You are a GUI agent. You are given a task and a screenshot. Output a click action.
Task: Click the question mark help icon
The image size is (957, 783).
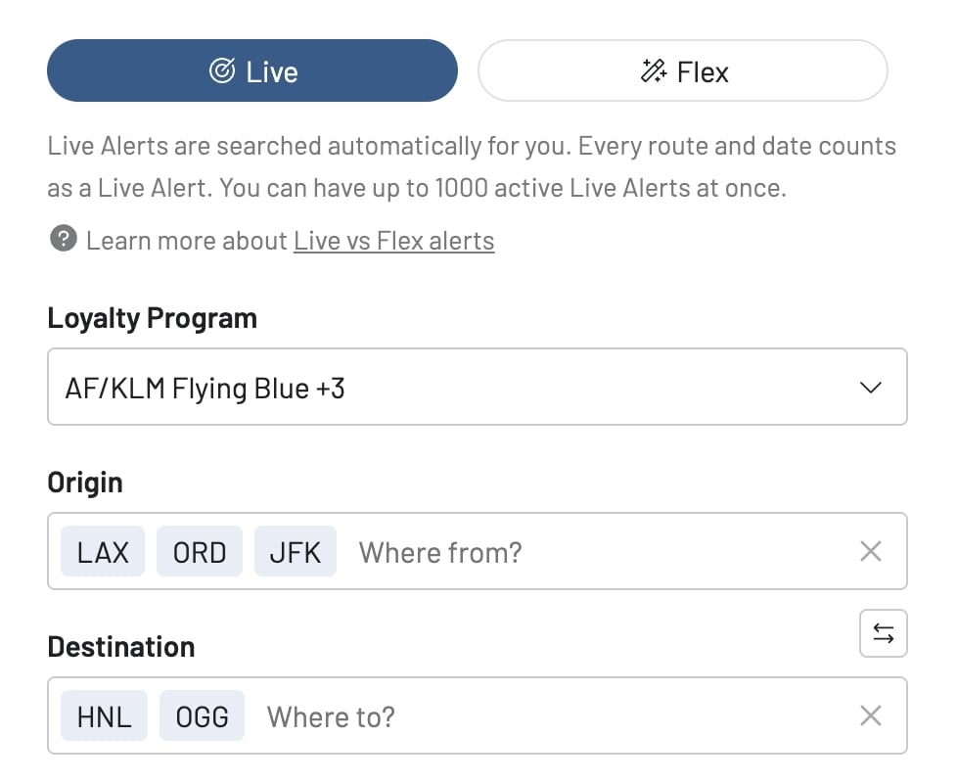coord(63,240)
